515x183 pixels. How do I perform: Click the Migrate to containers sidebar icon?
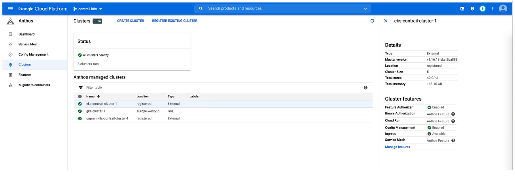(x=11, y=85)
